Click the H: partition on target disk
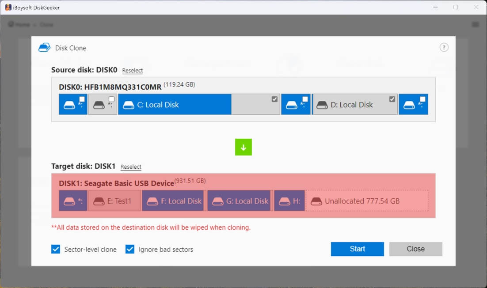 coord(289,201)
